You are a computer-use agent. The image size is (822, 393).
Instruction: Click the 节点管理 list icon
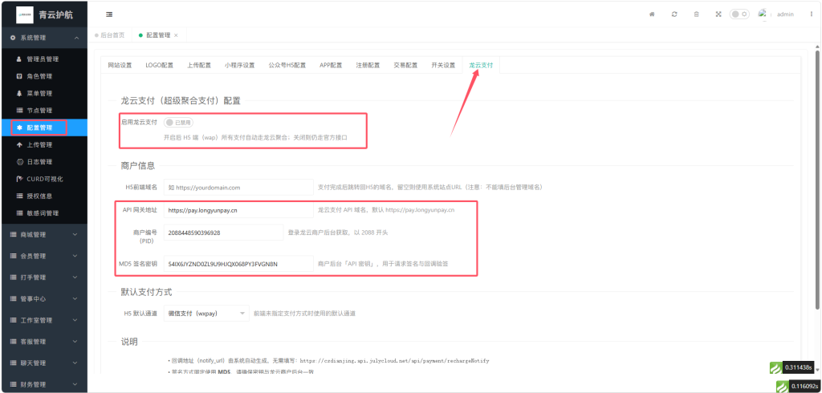(x=19, y=111)
